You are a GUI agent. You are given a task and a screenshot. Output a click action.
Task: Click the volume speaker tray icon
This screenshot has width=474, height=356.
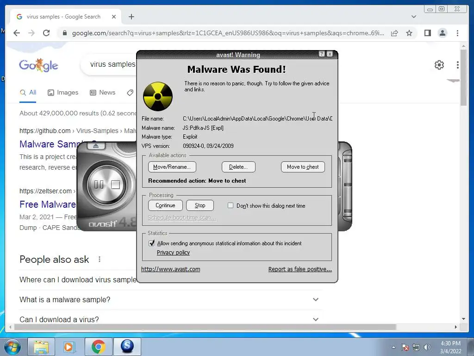(427, 347)
